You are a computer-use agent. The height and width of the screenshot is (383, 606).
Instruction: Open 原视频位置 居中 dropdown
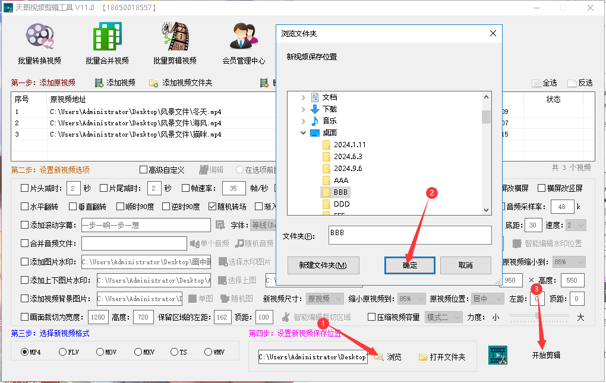point(488,299)
